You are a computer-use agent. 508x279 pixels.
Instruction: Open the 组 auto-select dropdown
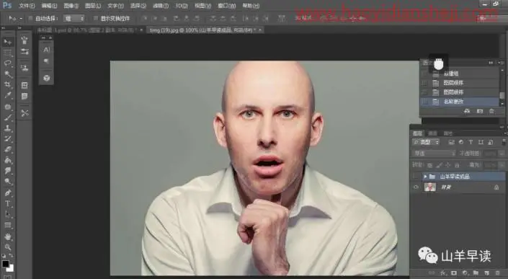[x=74, y=19]
